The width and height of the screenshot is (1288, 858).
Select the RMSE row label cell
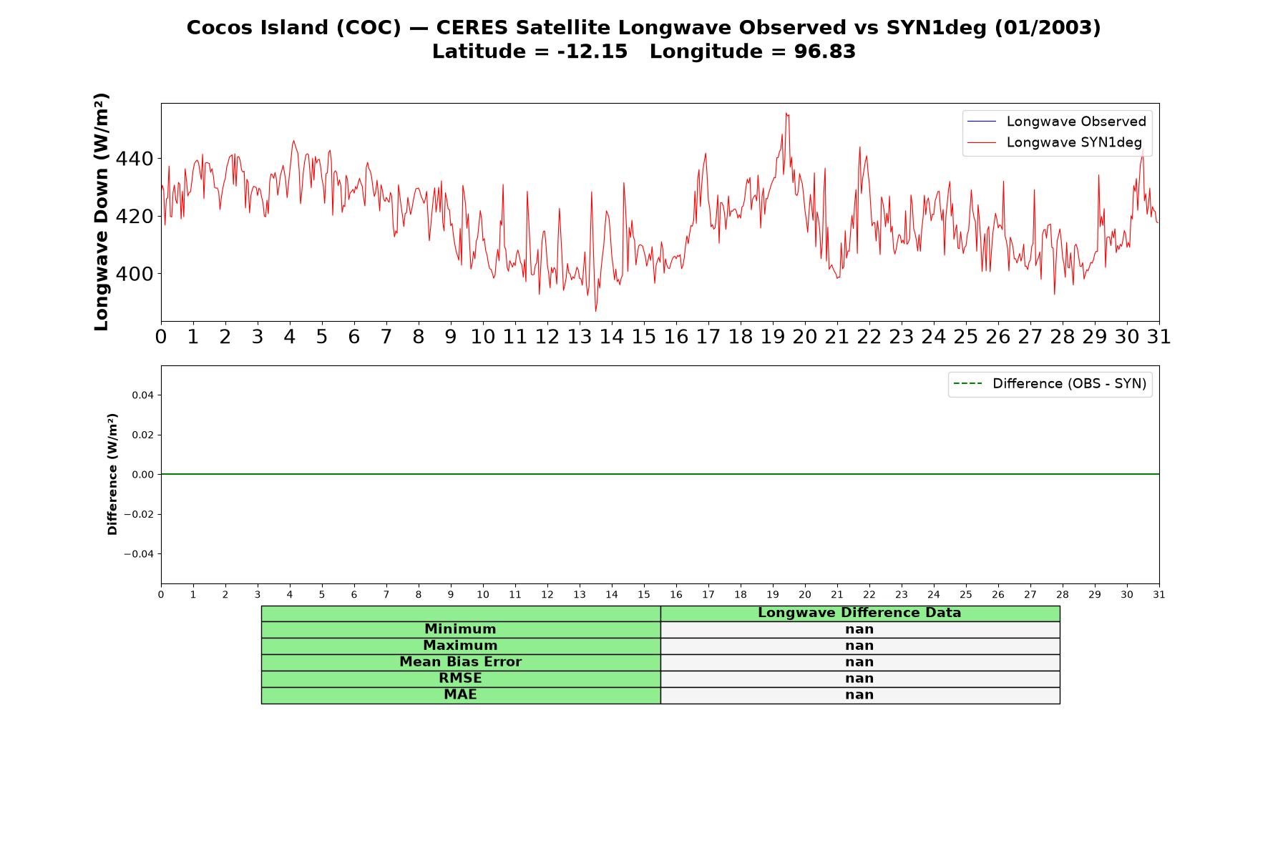point(461,679)
